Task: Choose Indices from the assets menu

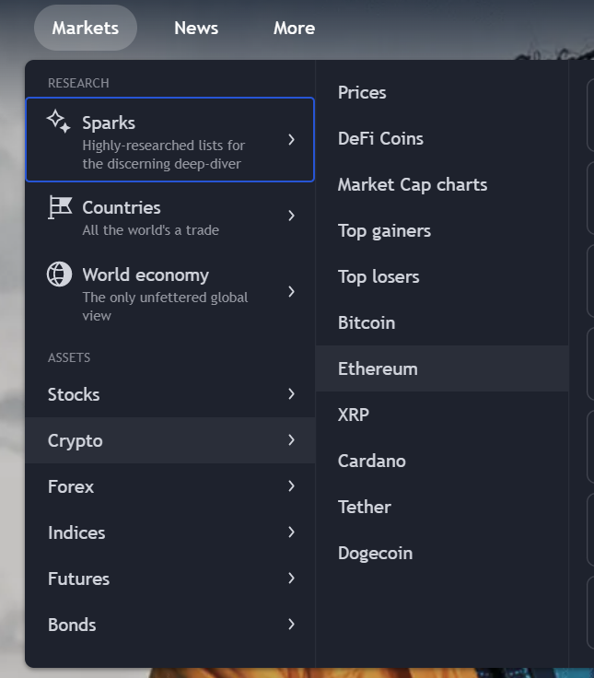Action: coord(170,532)
